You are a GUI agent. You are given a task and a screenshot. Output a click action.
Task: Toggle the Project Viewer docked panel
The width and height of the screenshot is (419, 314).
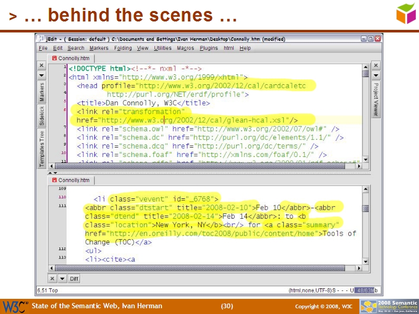point(376,99)
